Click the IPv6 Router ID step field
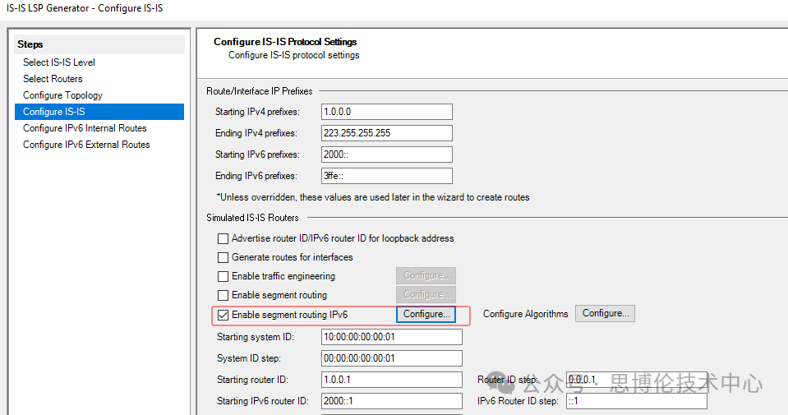The height and width of the screenshot is (415, 788). click(636, 401)
